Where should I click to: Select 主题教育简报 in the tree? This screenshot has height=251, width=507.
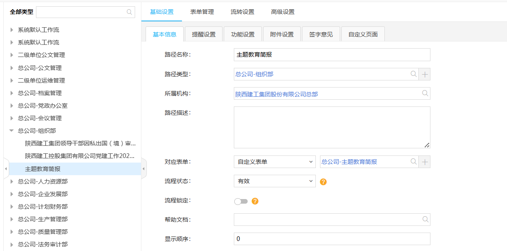(43, 169)
